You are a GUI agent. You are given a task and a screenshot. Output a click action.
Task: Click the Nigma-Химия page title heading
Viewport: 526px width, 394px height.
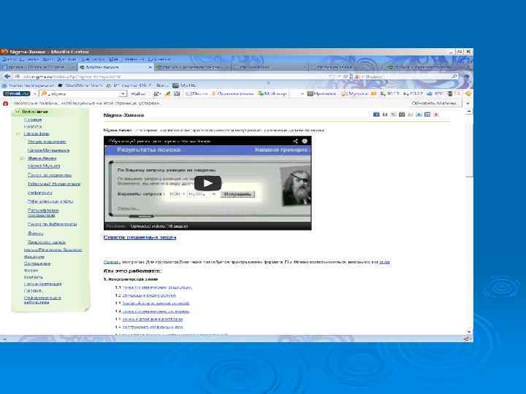coord(123,115)
